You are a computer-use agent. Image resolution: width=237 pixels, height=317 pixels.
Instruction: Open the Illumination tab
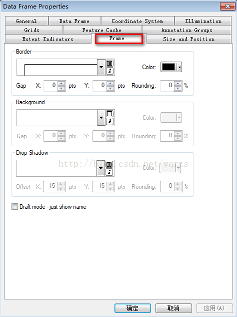[203, 21]
